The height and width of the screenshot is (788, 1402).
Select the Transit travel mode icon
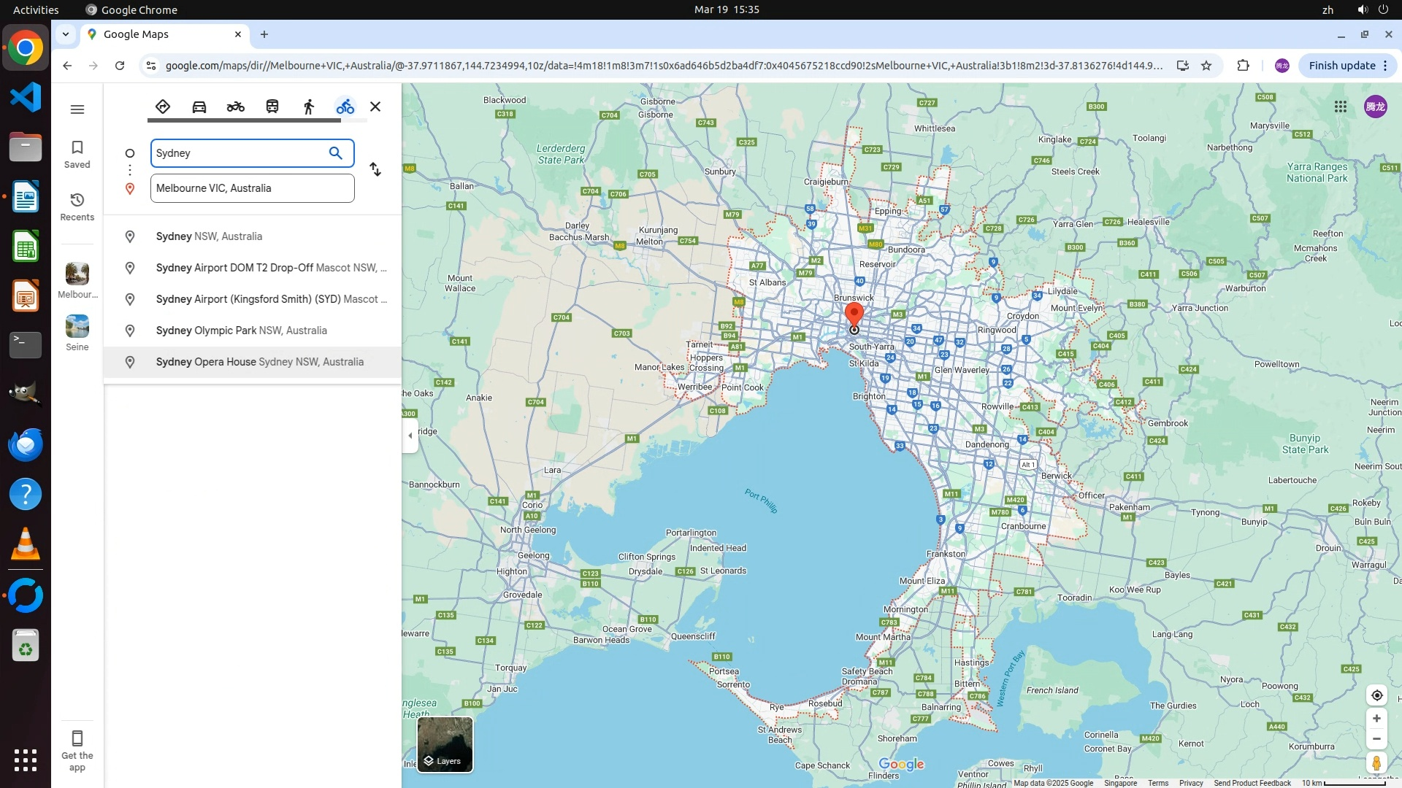(x=272, y=107)
